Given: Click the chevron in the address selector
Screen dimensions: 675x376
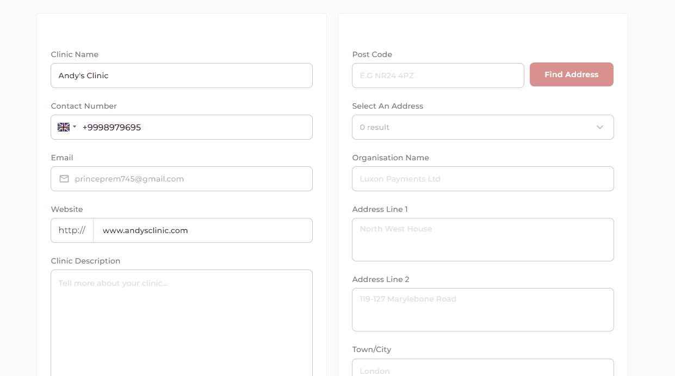Looking at the screenshot, I should (x=600, y=127).
